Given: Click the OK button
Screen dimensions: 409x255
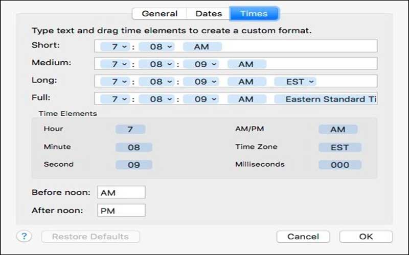Looking at the screenshot, I should click(x=366, y=237).
